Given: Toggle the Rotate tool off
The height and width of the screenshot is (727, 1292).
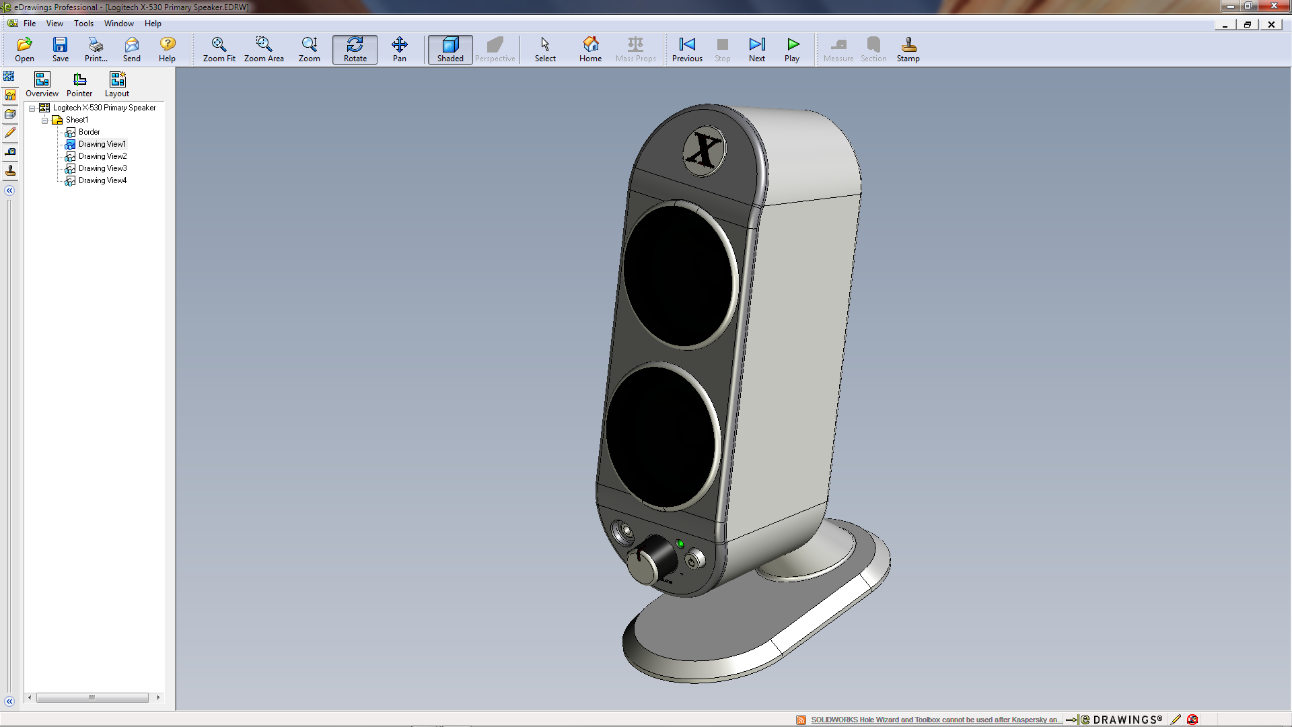Looking at the screenshot, I should (355, 49).
